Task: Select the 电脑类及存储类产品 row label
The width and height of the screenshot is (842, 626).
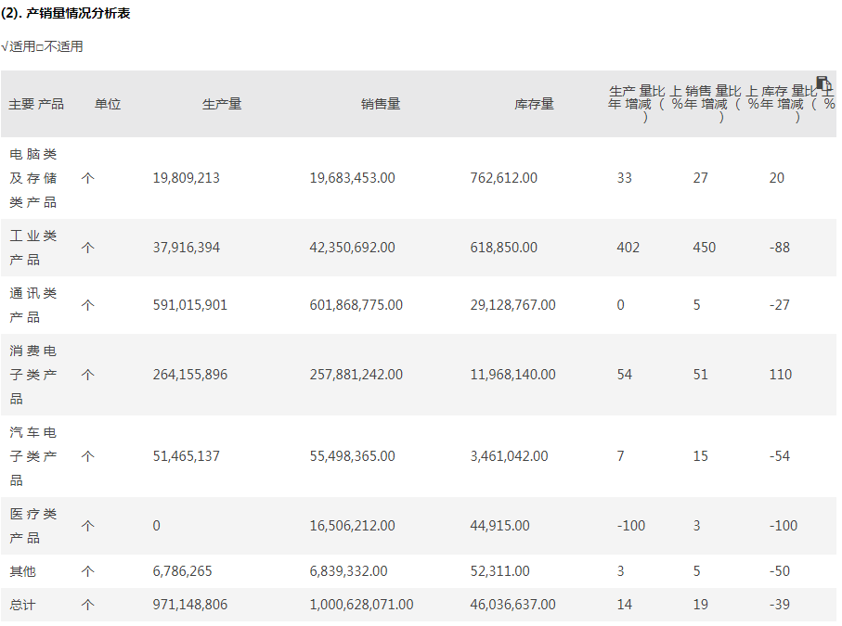Action: point(33,178)
